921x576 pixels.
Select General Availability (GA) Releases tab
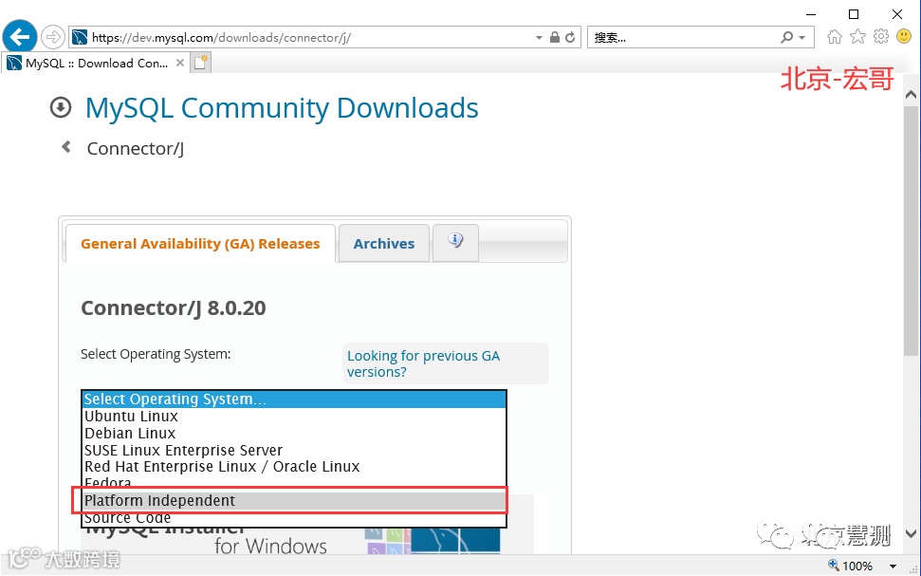(x=200, y=243)
